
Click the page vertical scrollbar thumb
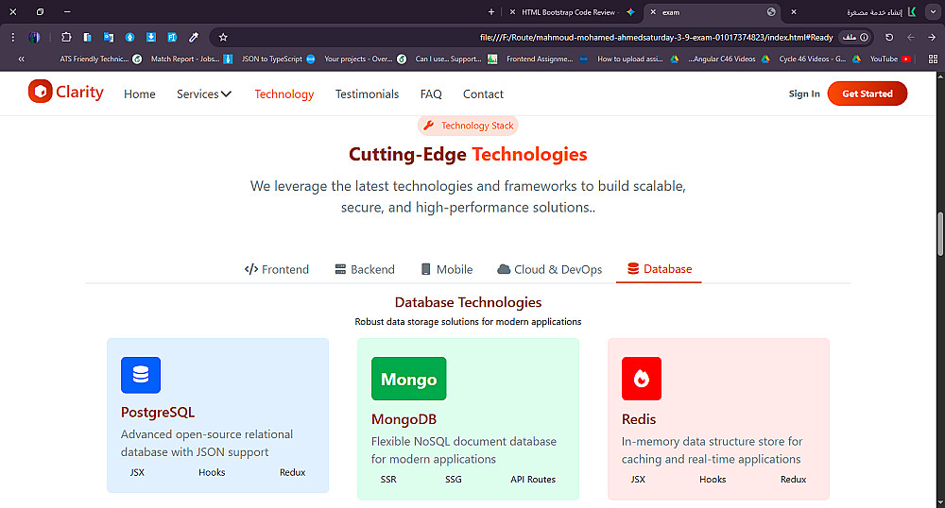click(x=940, y=234)
